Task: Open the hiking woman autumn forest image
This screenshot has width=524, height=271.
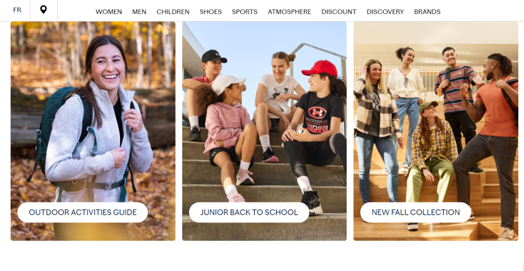Action: pyautogui.click(x=93, y=131)
